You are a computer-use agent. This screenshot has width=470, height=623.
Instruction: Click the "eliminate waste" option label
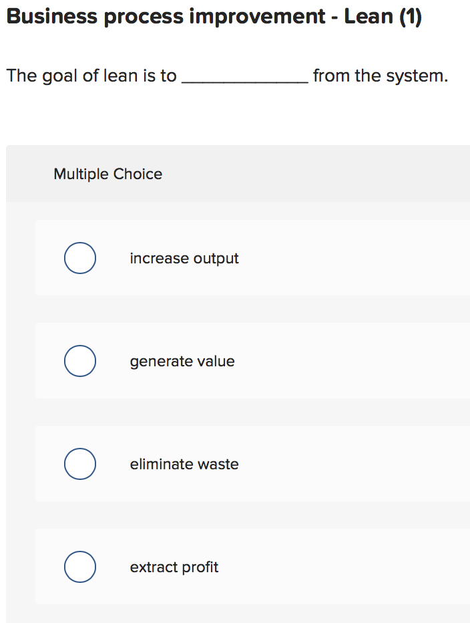[184, 464]
